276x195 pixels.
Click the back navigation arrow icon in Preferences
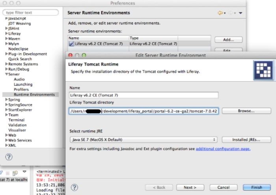pyautogui.click(x=220, y=13)
